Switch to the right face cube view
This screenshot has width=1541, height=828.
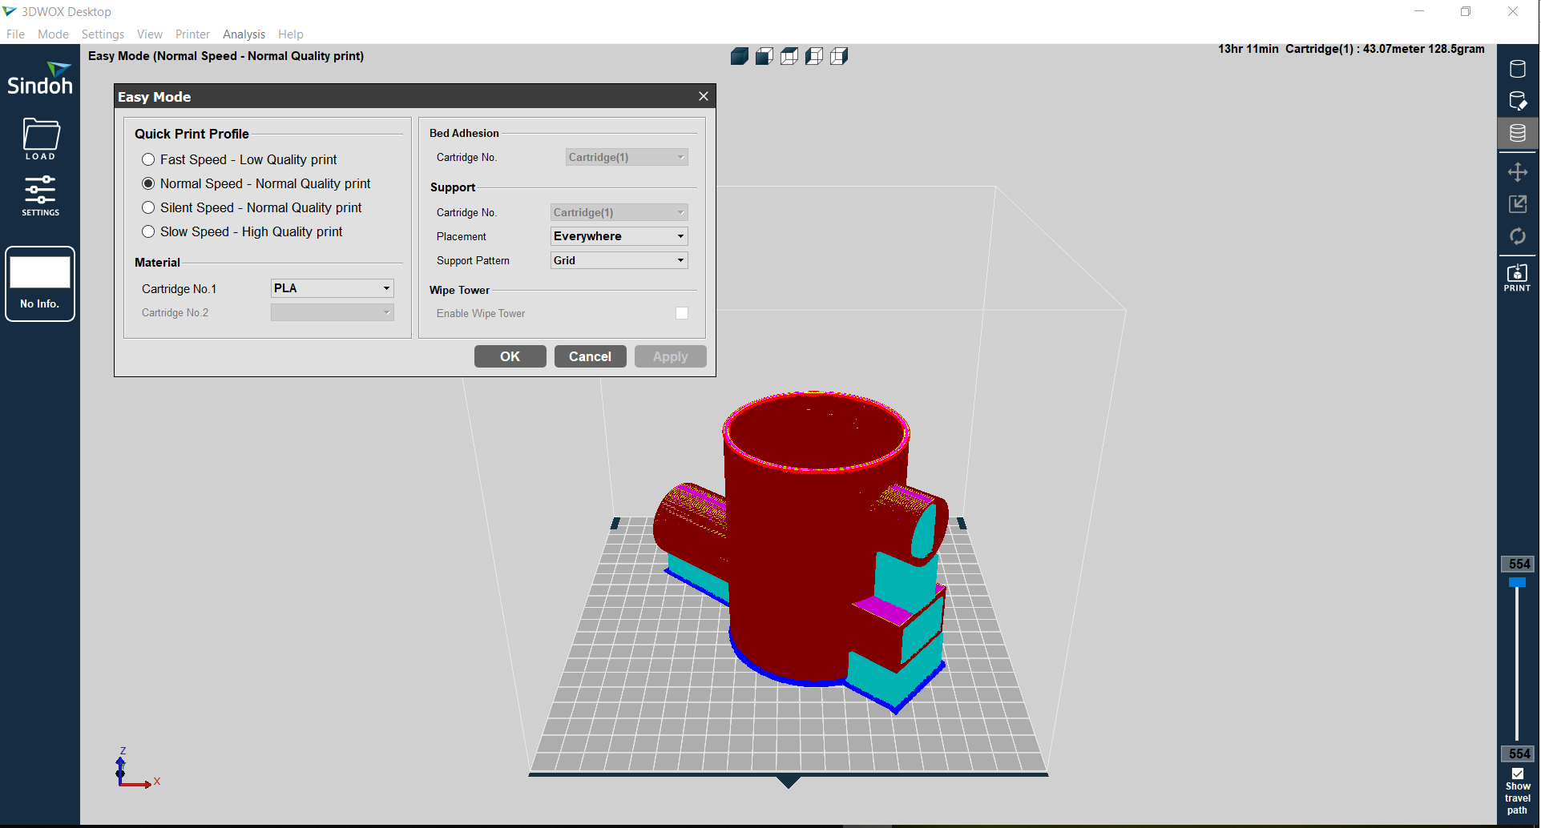pos(839,56)
